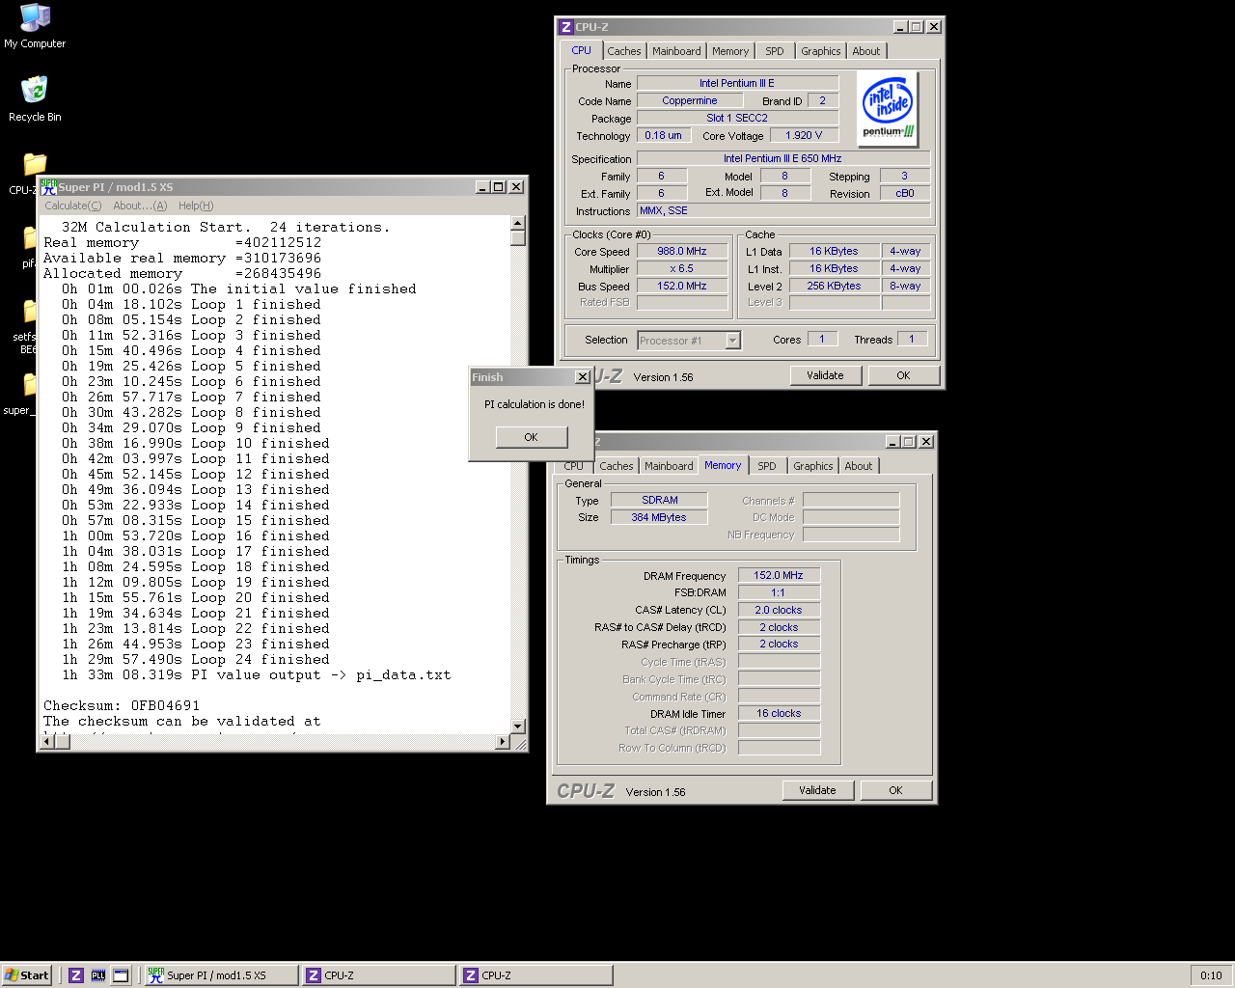This screenshot has width=1235, height=988.
Task: Close the Finish dialog with X
Action: [x=582, y=377]
